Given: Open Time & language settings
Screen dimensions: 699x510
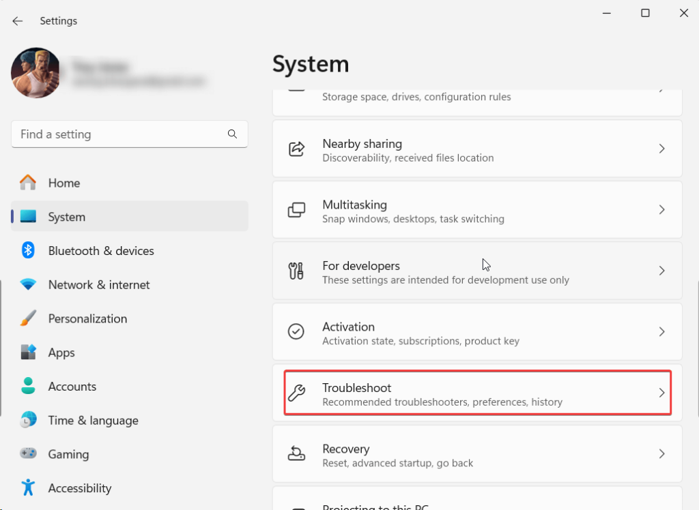Looking at the screenshot, I should (x=93, y=421).
